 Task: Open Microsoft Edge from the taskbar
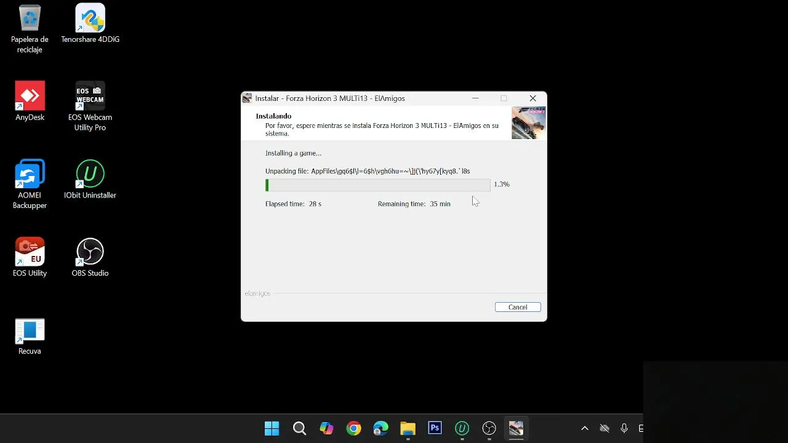(x=380, y=428)
